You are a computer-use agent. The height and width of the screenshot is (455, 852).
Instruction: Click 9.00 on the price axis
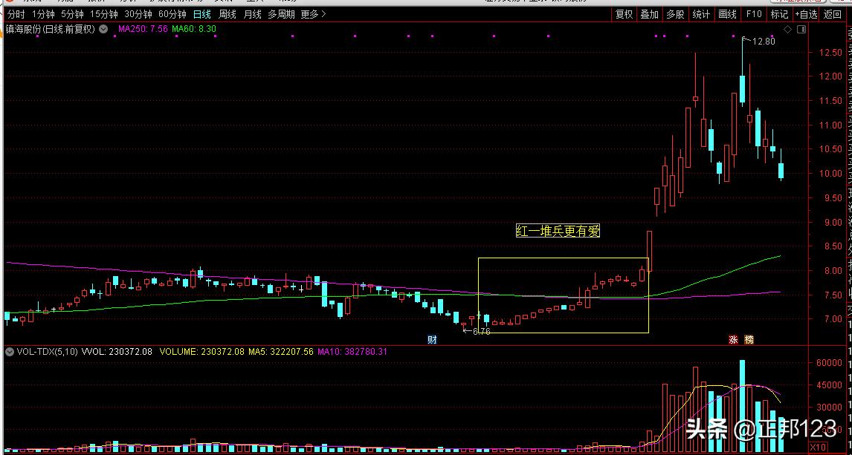(833, 223)
